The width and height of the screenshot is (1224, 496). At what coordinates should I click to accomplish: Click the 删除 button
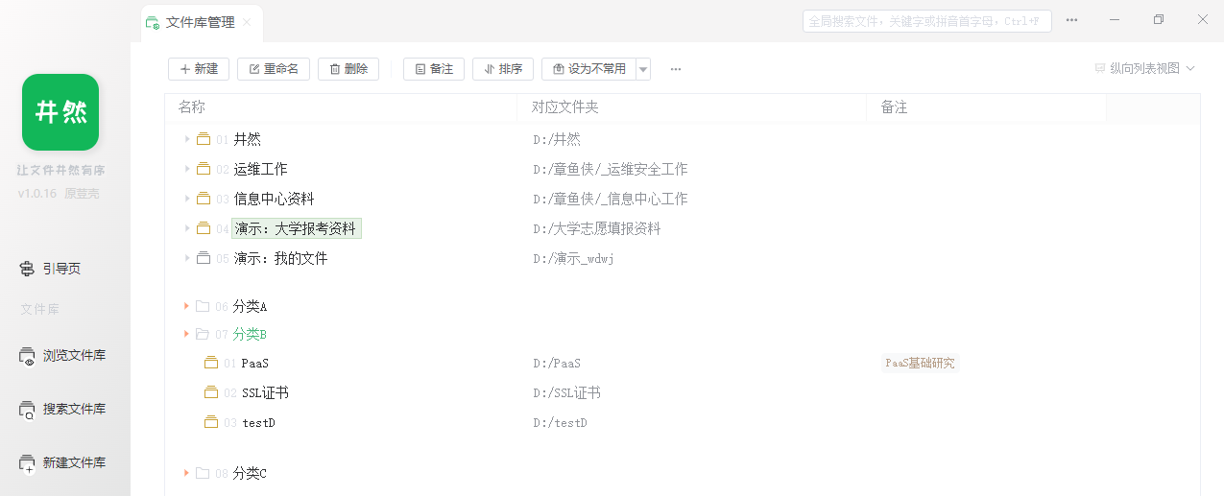(348, 69)
